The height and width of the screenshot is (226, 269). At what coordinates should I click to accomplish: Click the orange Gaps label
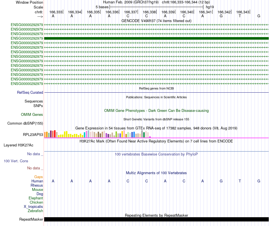(x=39, y=177)
